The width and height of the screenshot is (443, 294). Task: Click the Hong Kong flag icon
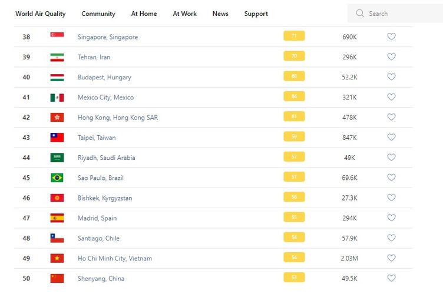57,118
